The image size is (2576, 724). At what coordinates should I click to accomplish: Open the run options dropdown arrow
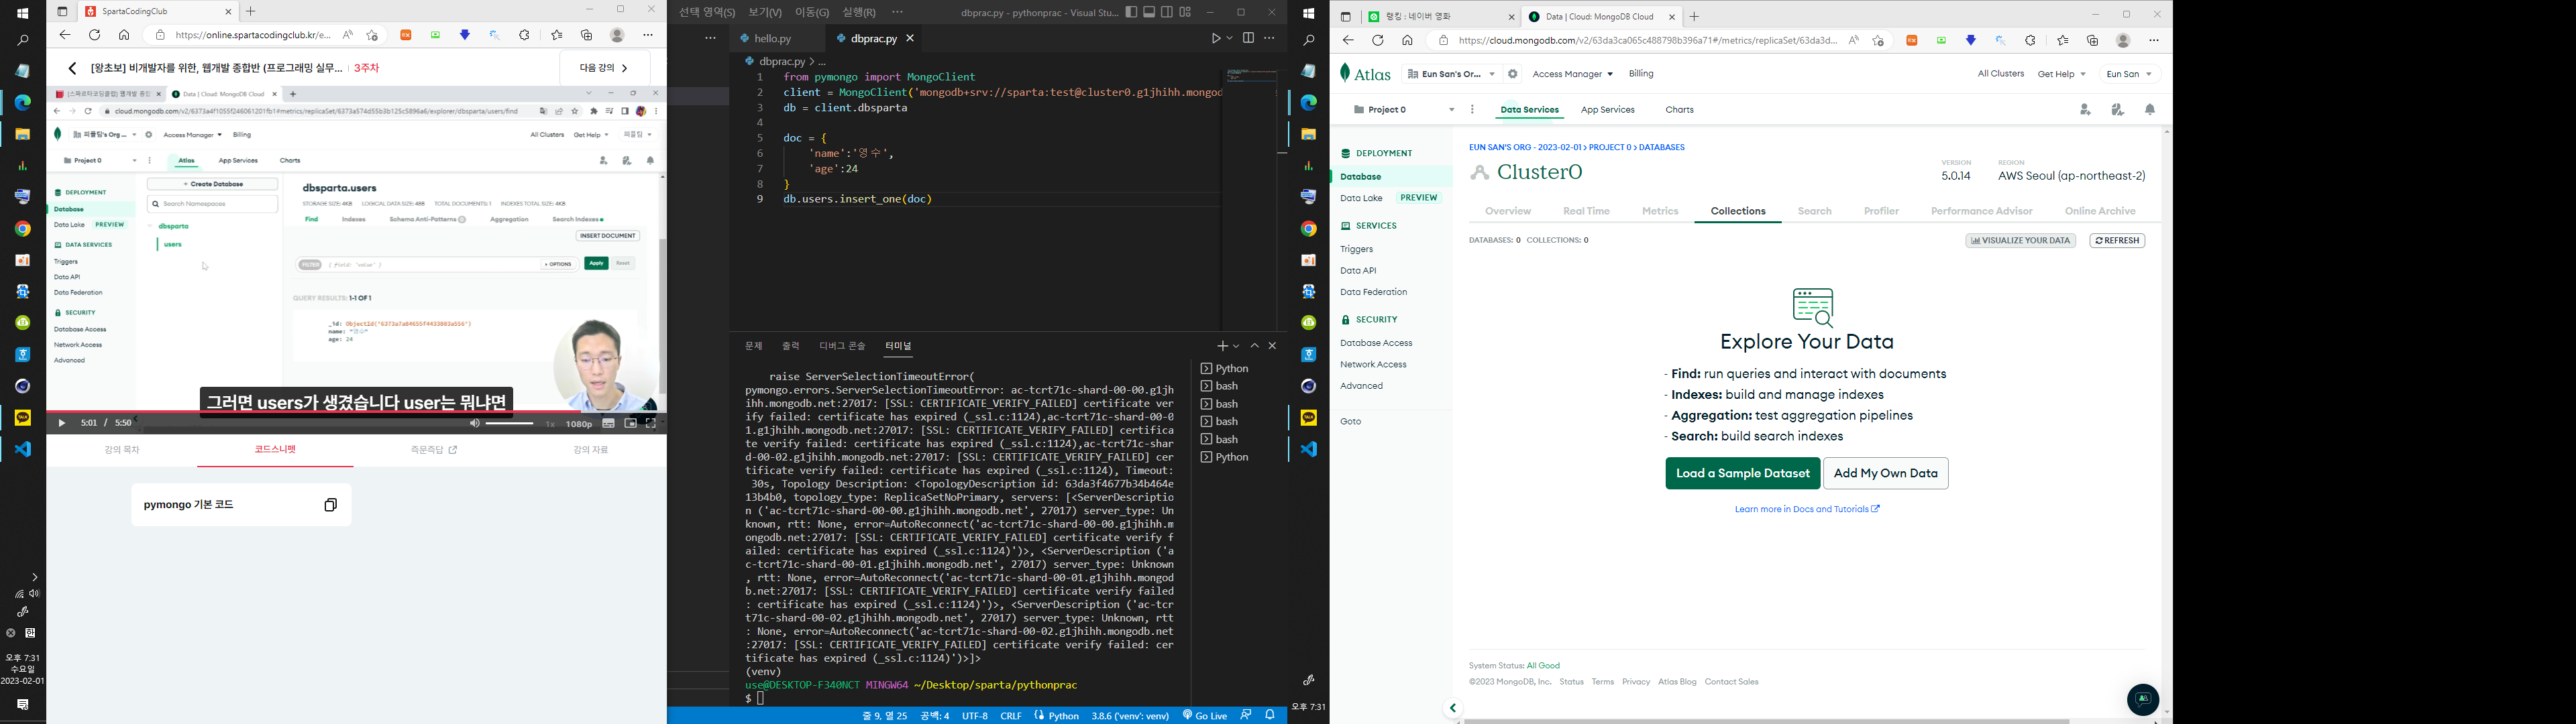(x=1230, y=38)
